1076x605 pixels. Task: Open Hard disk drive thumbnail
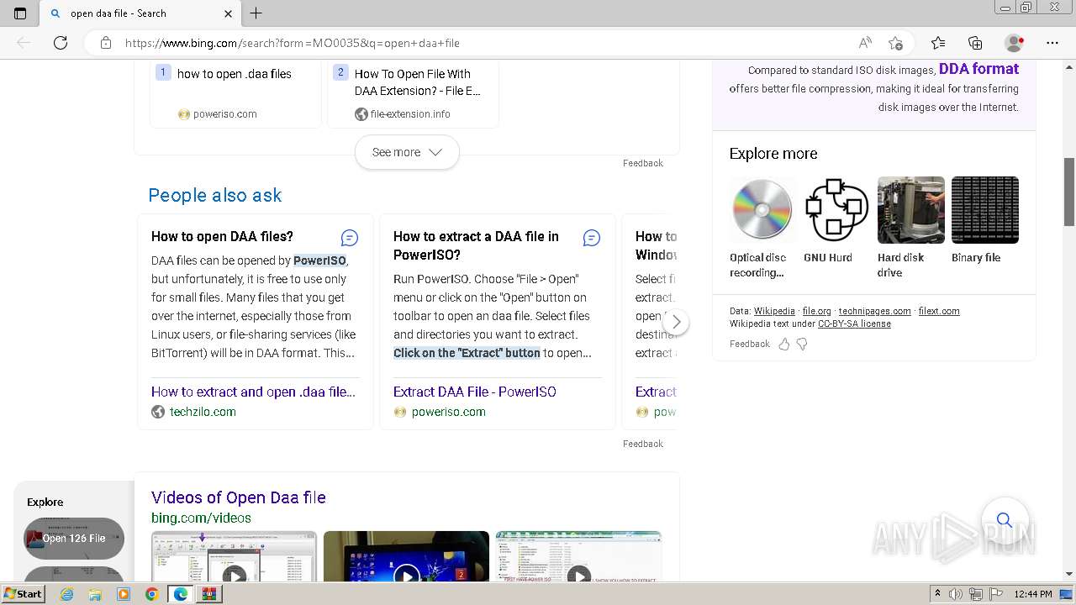[910, 210]
